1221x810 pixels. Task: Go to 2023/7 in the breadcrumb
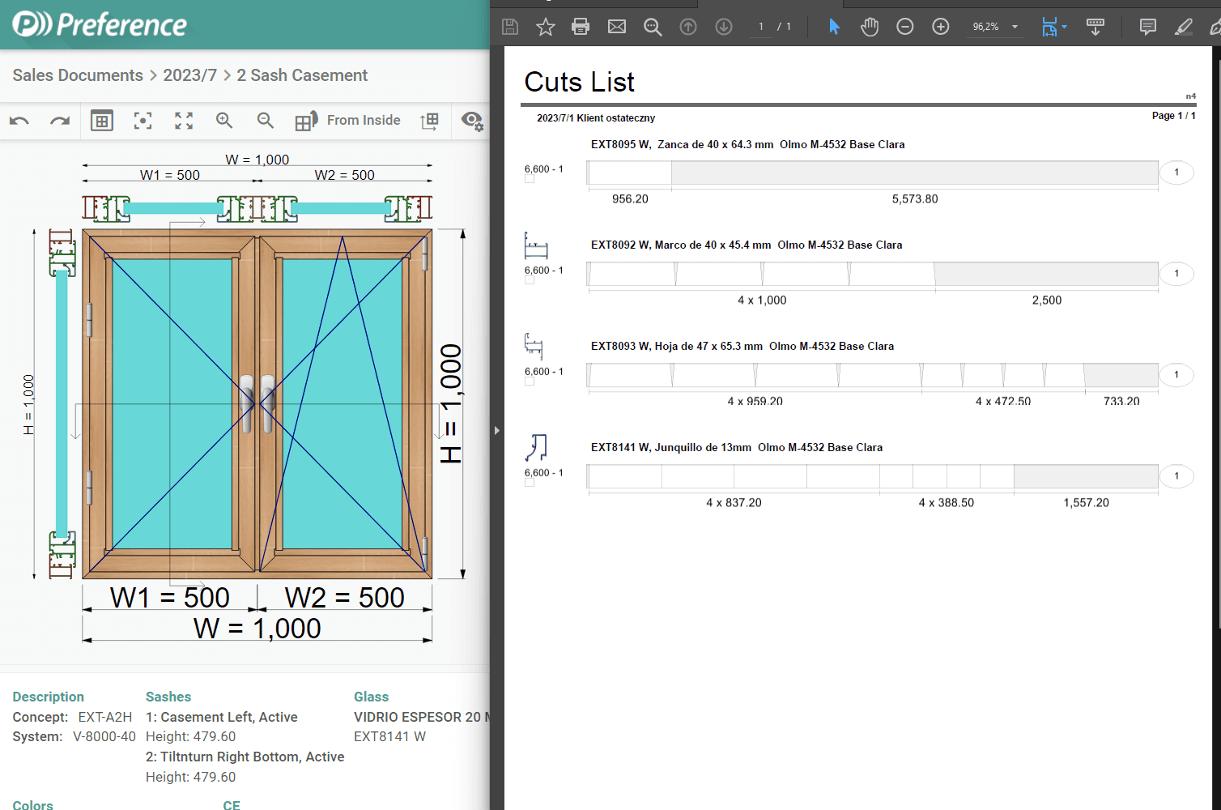(190, 75)
